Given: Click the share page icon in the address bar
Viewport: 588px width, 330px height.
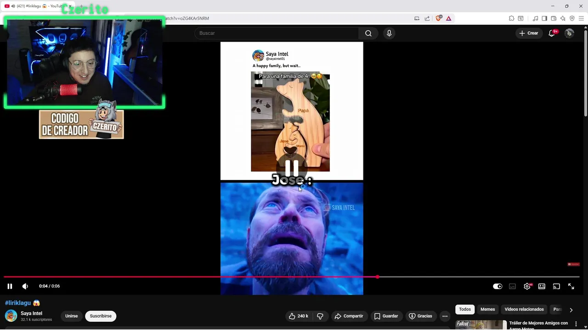Looking at the screenshot, I should 427,18.
